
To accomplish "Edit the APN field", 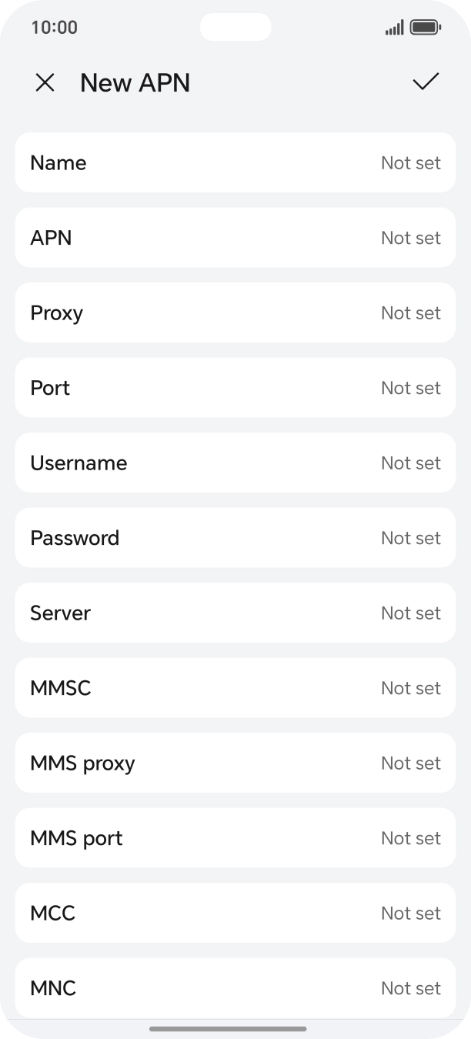I will [235, 238].
